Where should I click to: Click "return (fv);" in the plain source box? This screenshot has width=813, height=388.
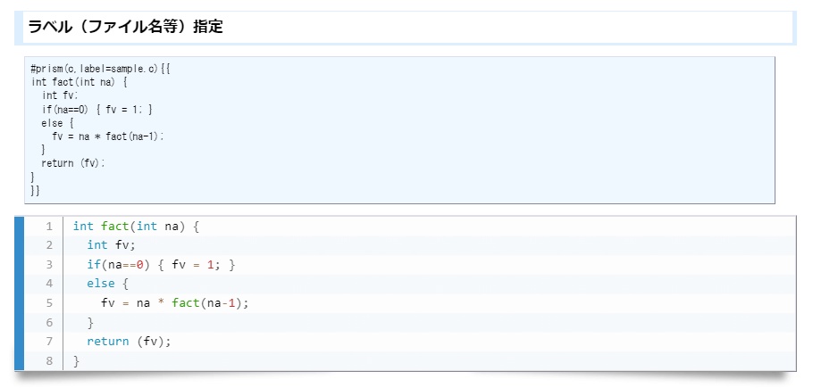[x=73, y=163]
